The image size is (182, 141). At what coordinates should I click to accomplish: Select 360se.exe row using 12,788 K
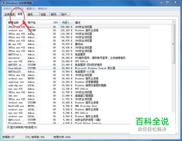pyautogui.click(x=78, y=92)
